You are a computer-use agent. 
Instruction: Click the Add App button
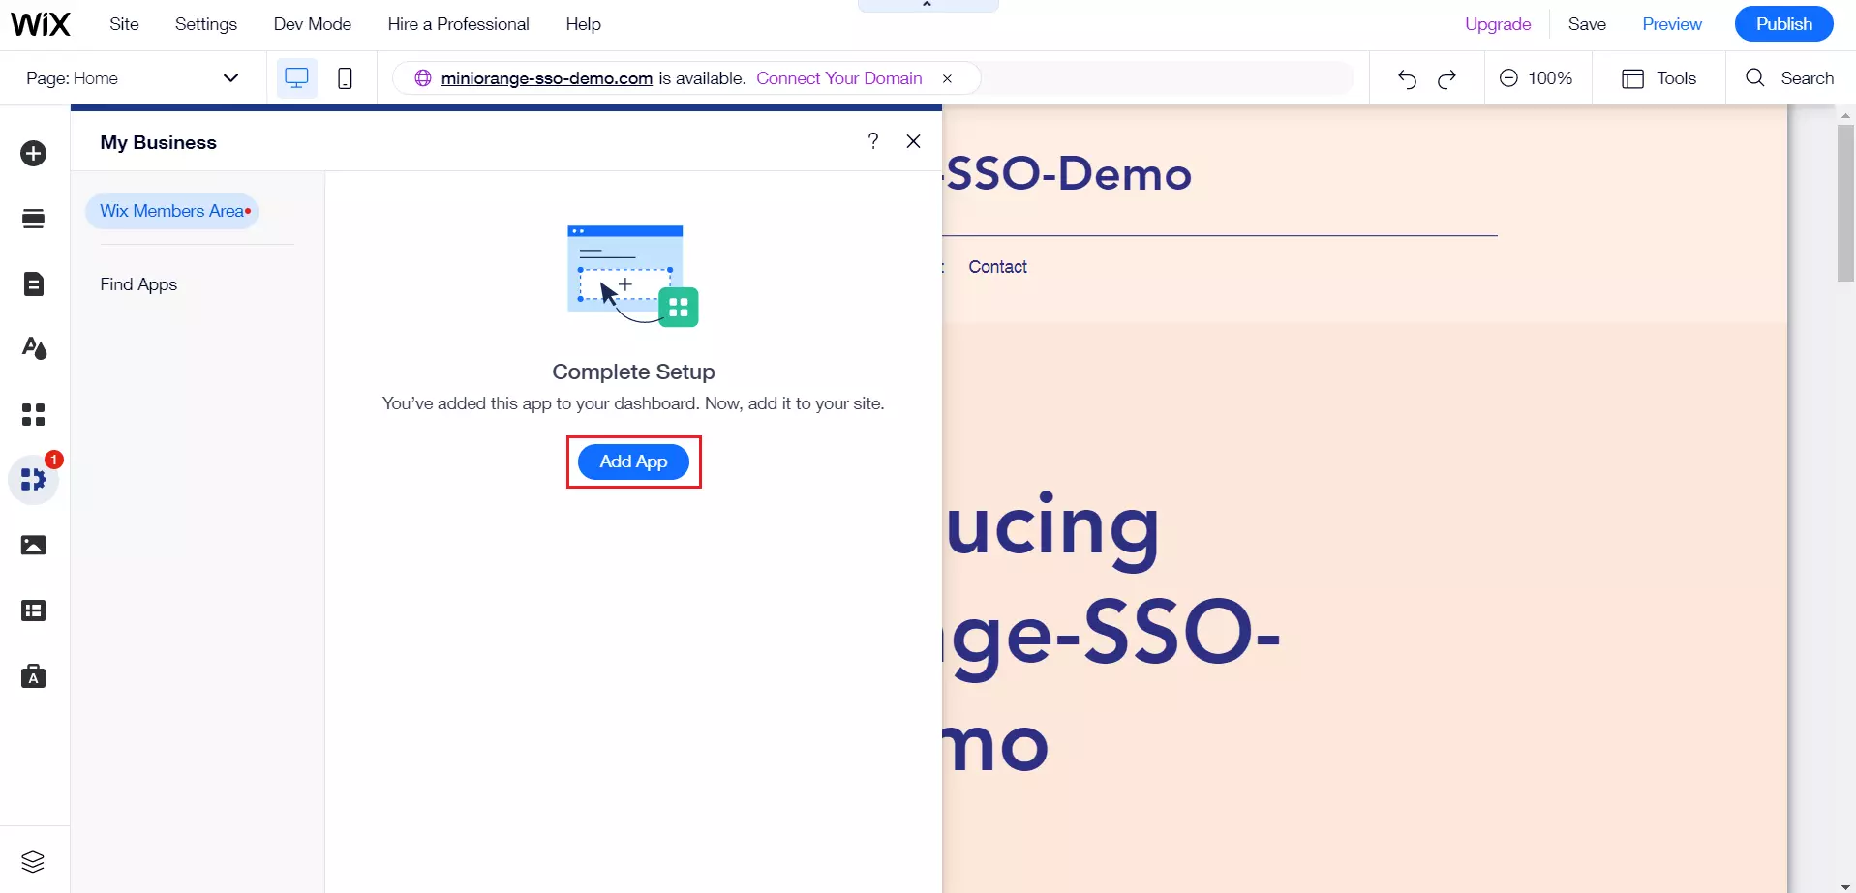pos(633,461)
